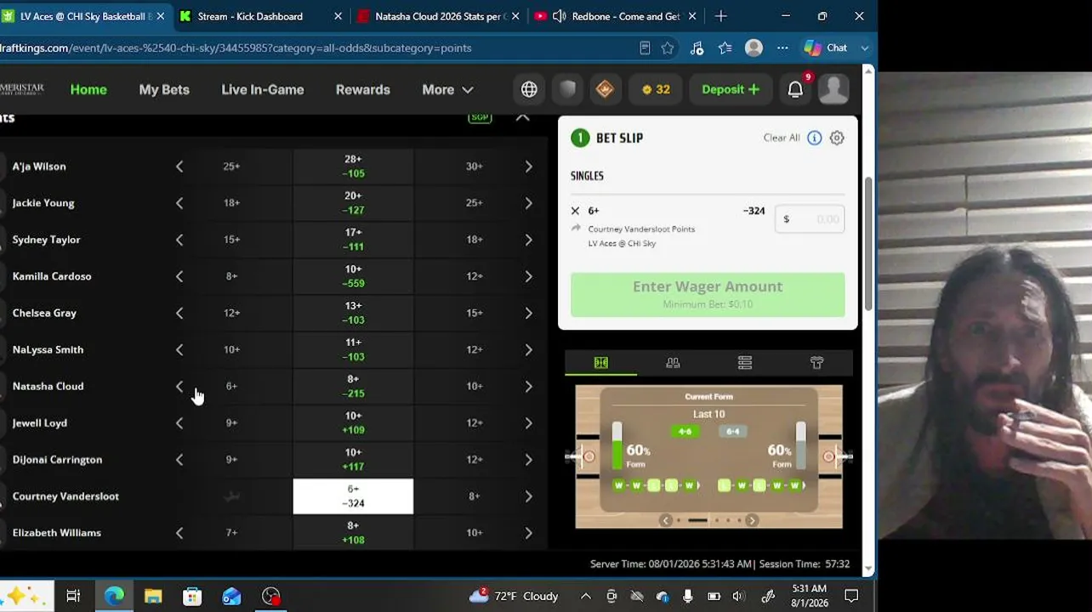Collapse the points section with the up chevron
Image resolution: width=1092 pixels, height=612 pixels.
(x=522, y=117)
